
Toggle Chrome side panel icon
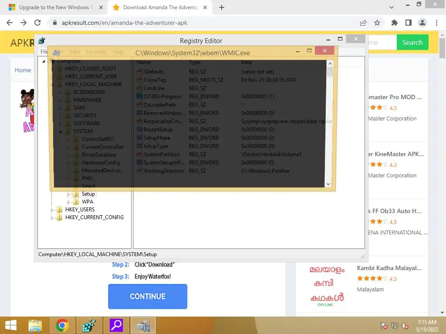(x=409, y=23)
